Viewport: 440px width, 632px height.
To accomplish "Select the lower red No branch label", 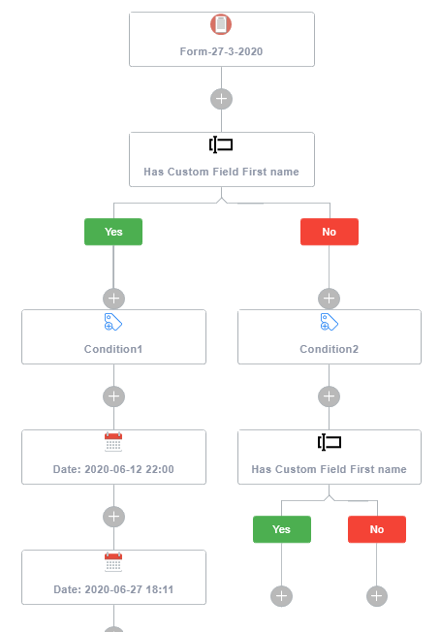I will (x=377, y=529).
